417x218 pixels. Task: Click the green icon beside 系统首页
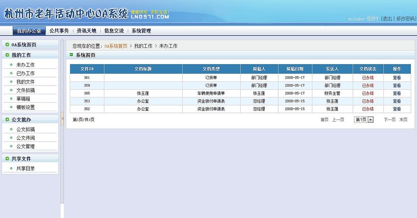point(71,55)
